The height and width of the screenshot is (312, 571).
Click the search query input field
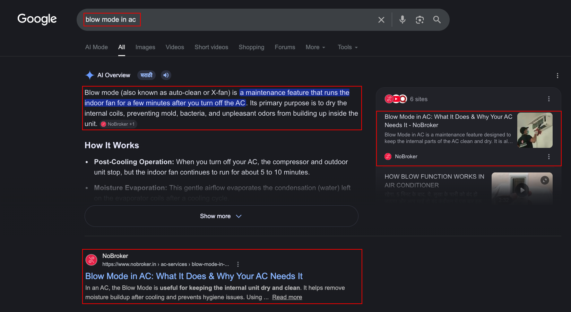coord(229,20)
